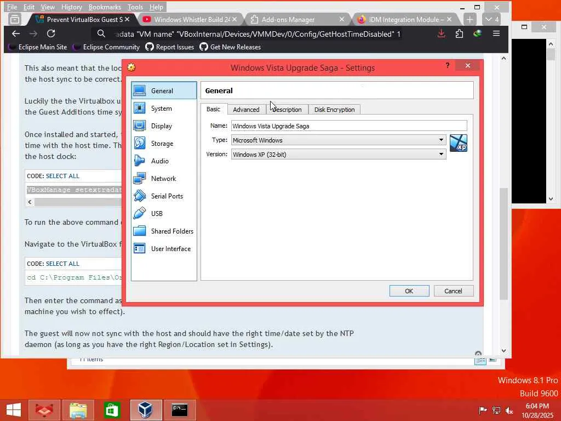Screen dimensions: 561x421
Task: Open the Firefox Bookmarks menu
Action: tap(105, 7)
